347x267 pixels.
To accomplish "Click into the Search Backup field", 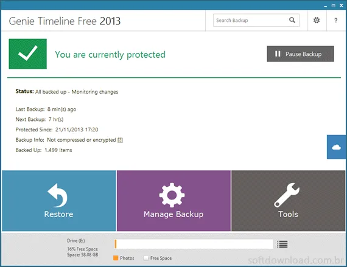I will click(256, 20).
